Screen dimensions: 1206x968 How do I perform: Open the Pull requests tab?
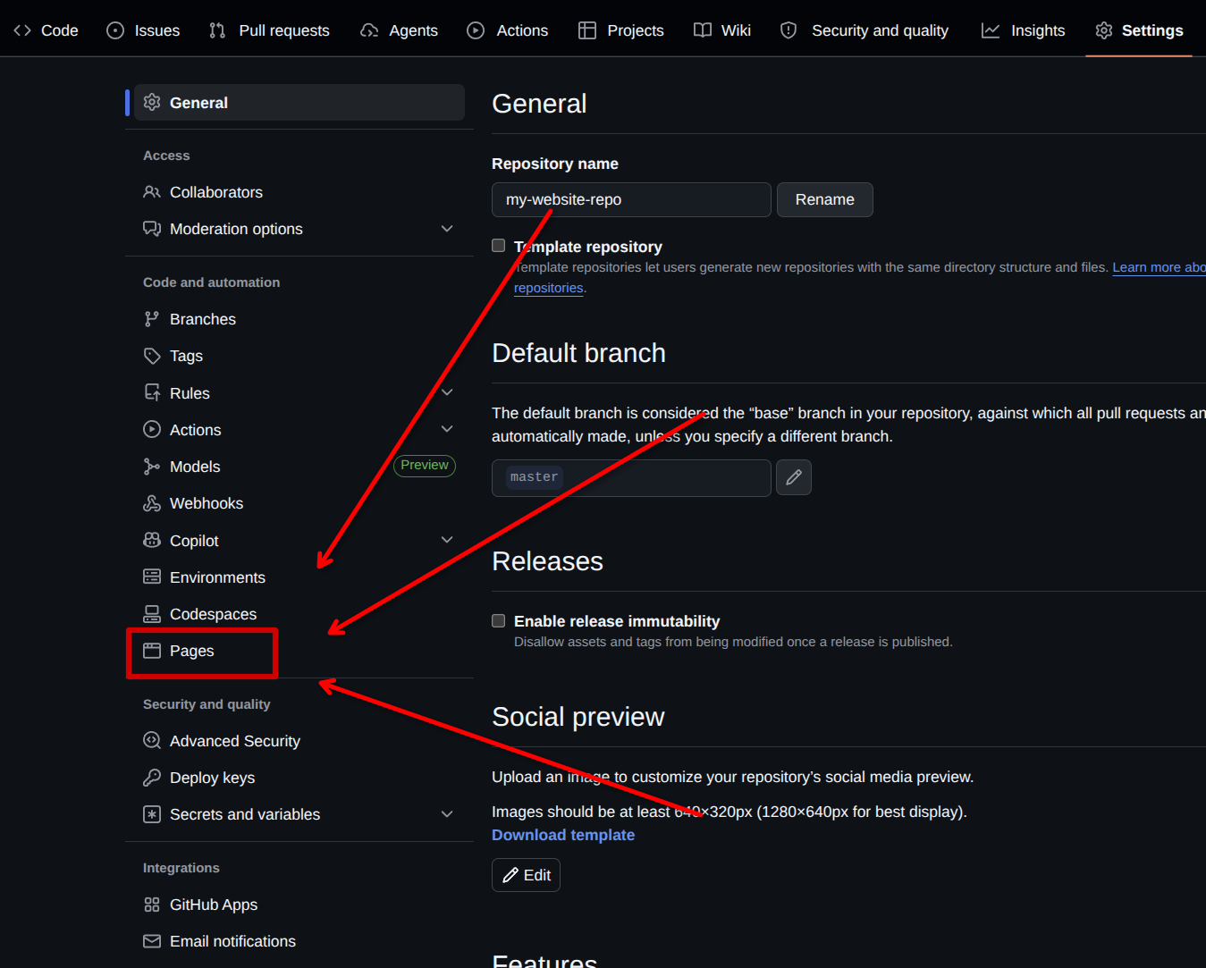point(269,30)
